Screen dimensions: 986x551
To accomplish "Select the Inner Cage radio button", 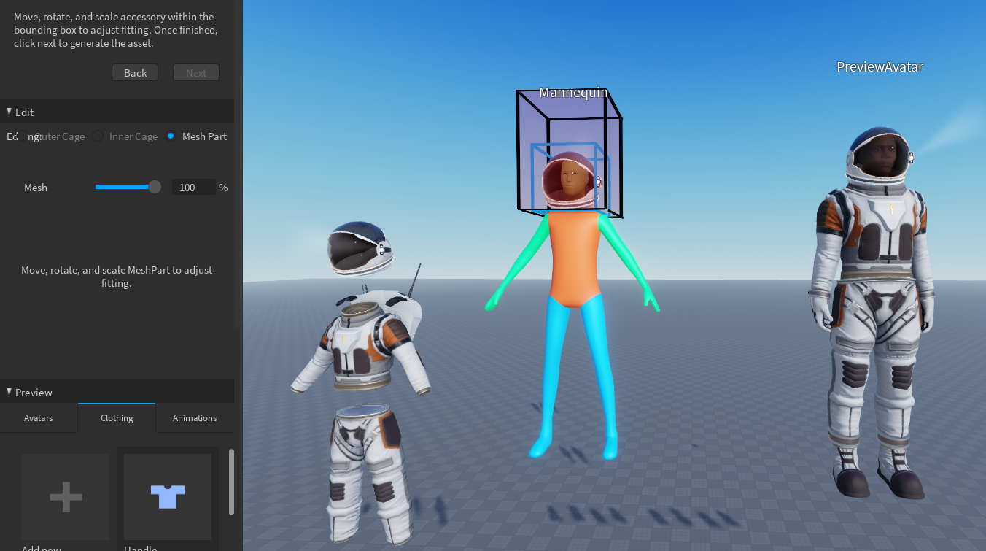I will [x=98, y=136].
